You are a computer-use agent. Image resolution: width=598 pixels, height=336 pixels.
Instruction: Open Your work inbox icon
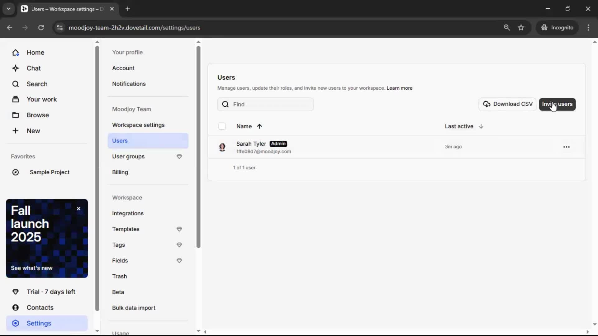coord(16,99)
